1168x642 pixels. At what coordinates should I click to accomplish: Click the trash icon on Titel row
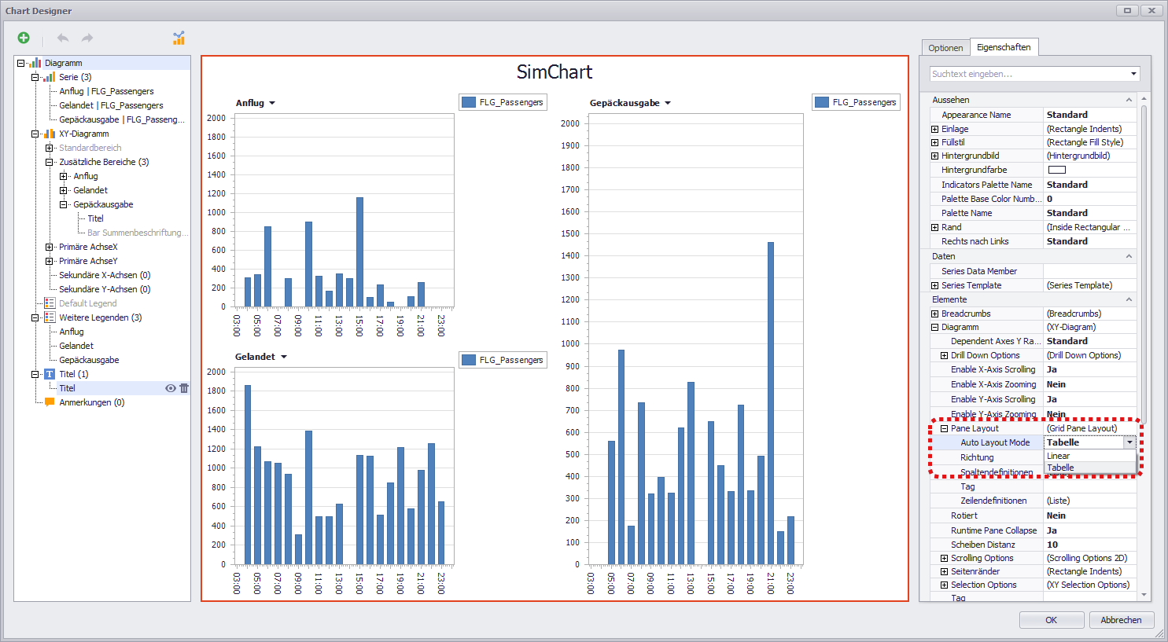[x=184, y=388]
